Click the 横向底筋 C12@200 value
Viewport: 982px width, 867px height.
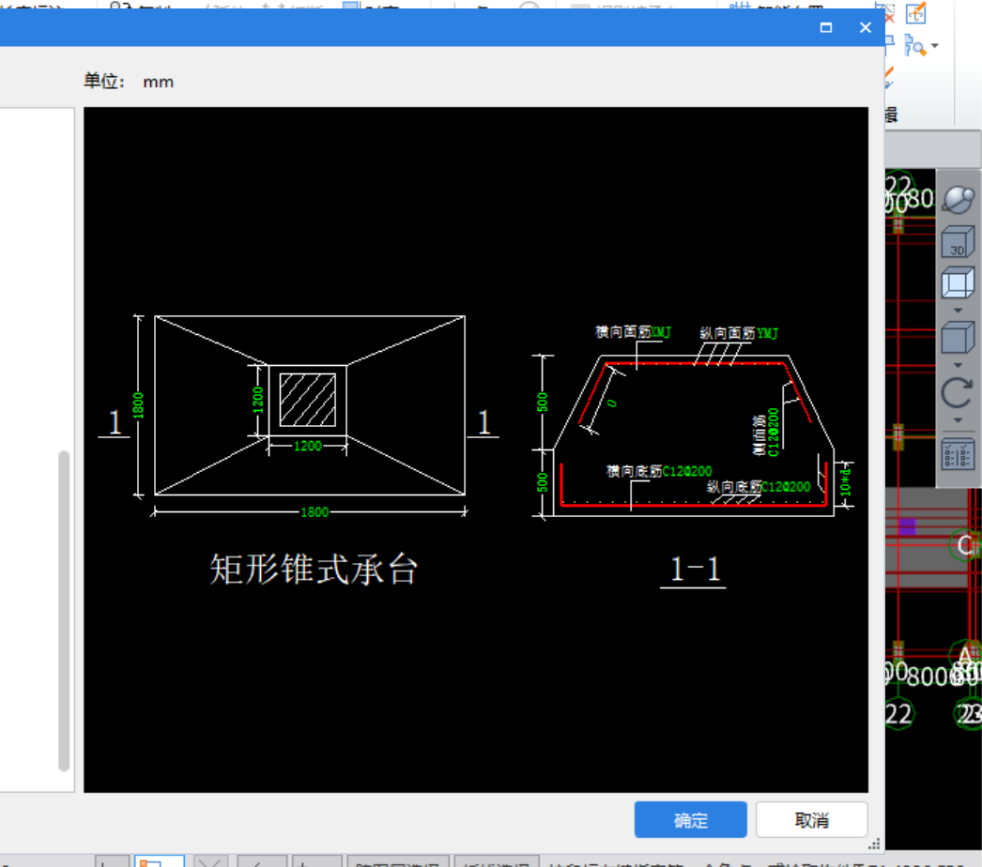[x=687, y=471]
